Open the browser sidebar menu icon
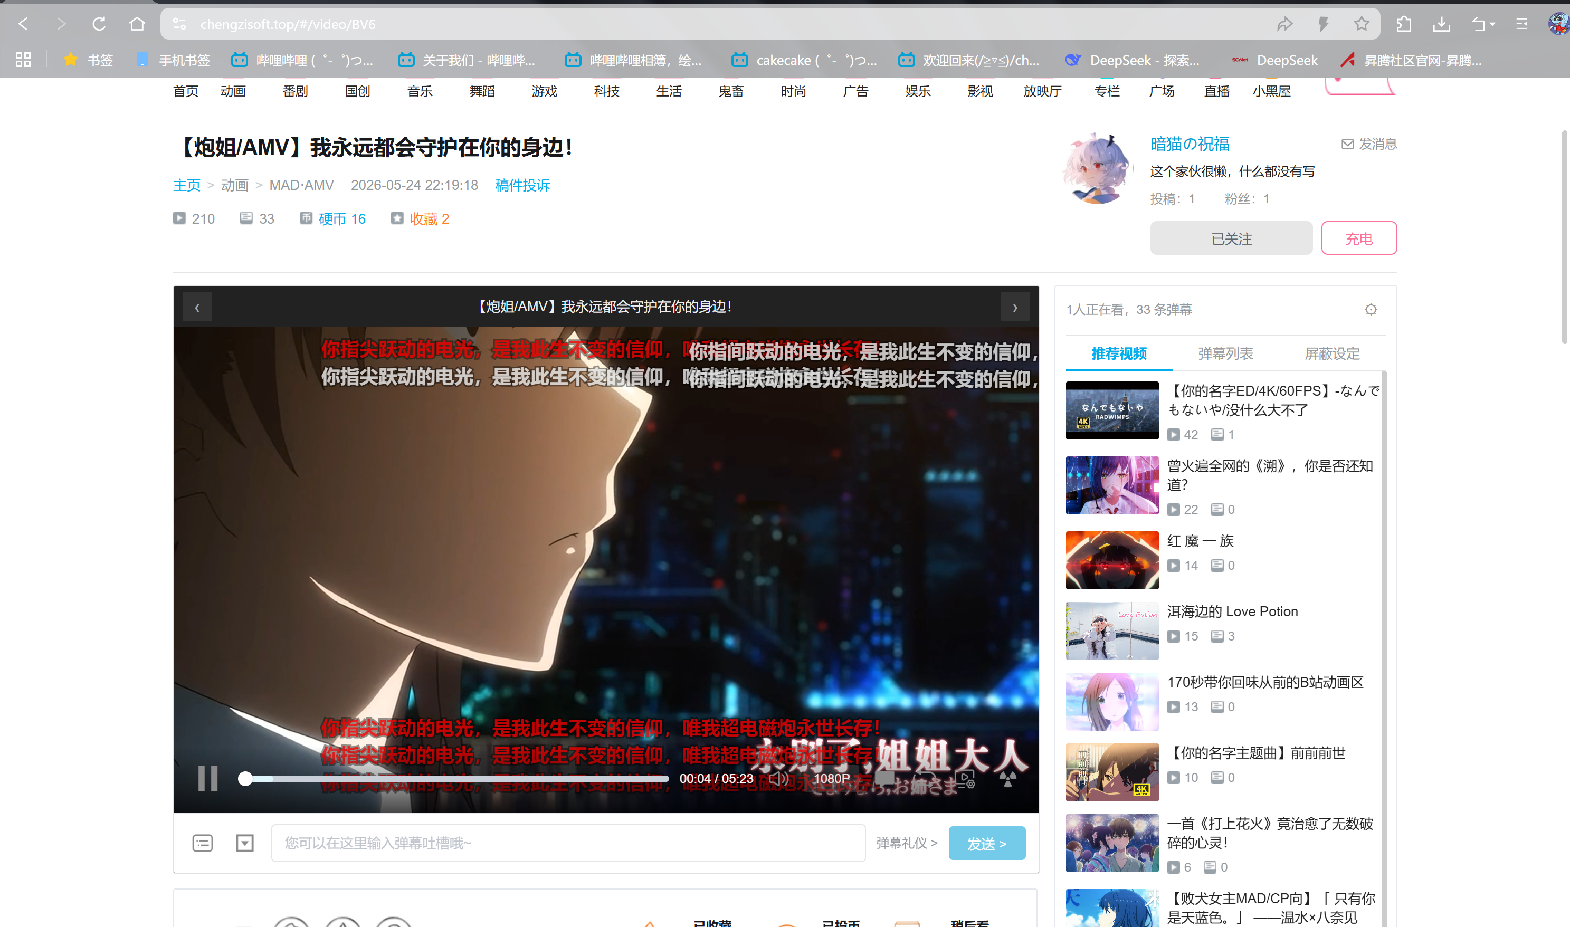Screen dimensions: 1570x927 (x=1522, y=24)
